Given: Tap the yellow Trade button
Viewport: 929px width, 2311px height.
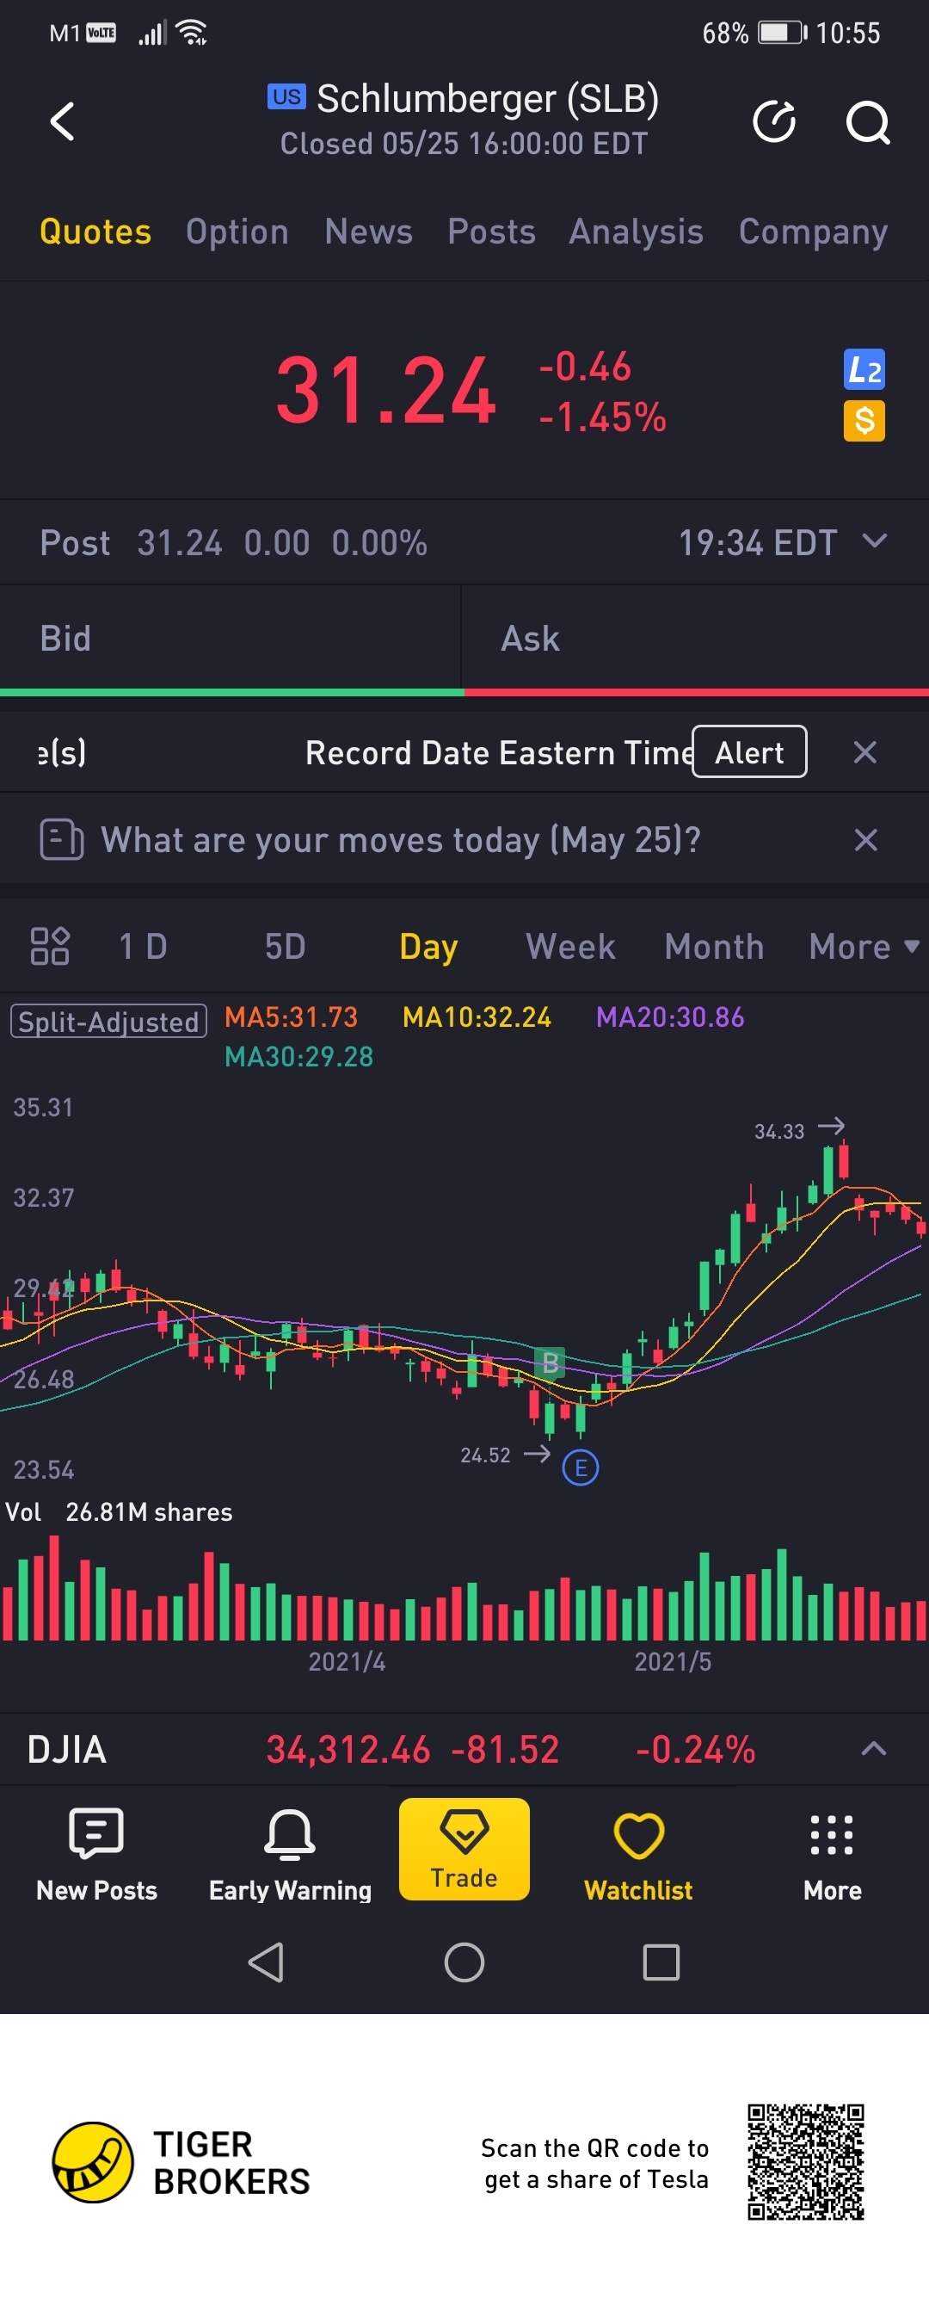Looking at the screenshot, I should pyautogui.click(x=464, y=1849).
